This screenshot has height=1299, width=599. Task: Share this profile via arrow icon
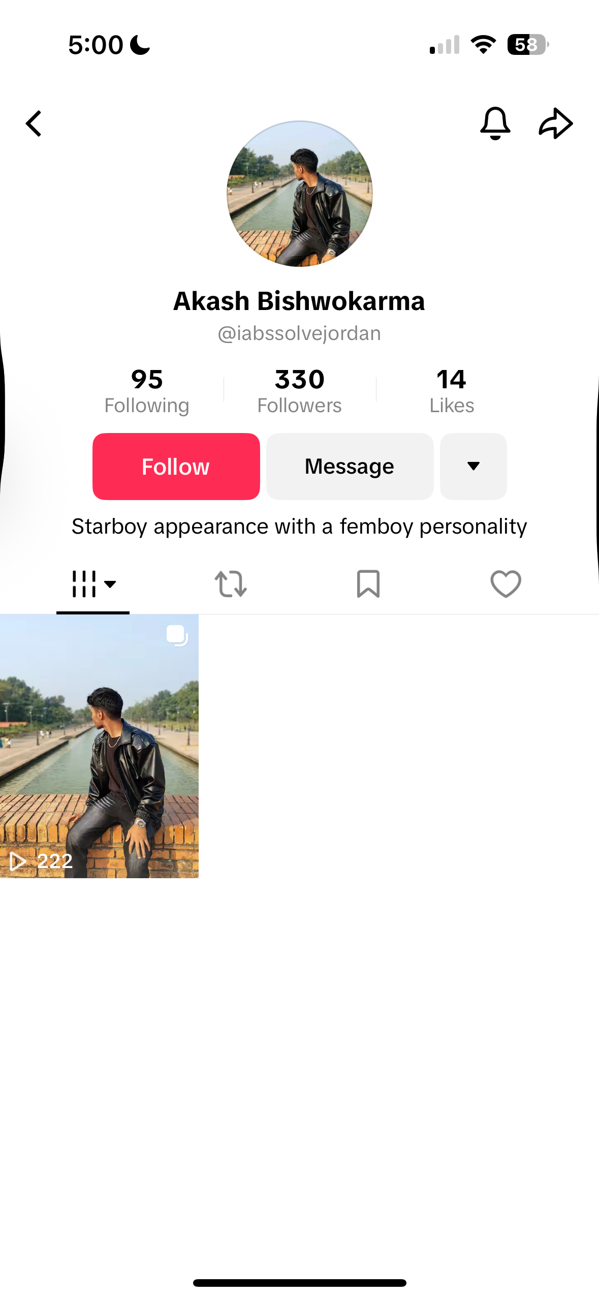click(556, 123)
